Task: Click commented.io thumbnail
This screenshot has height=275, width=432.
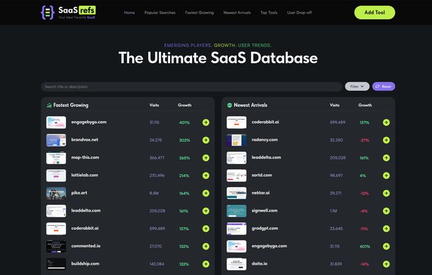Action: pyautogui.click(x=56, y=246)
